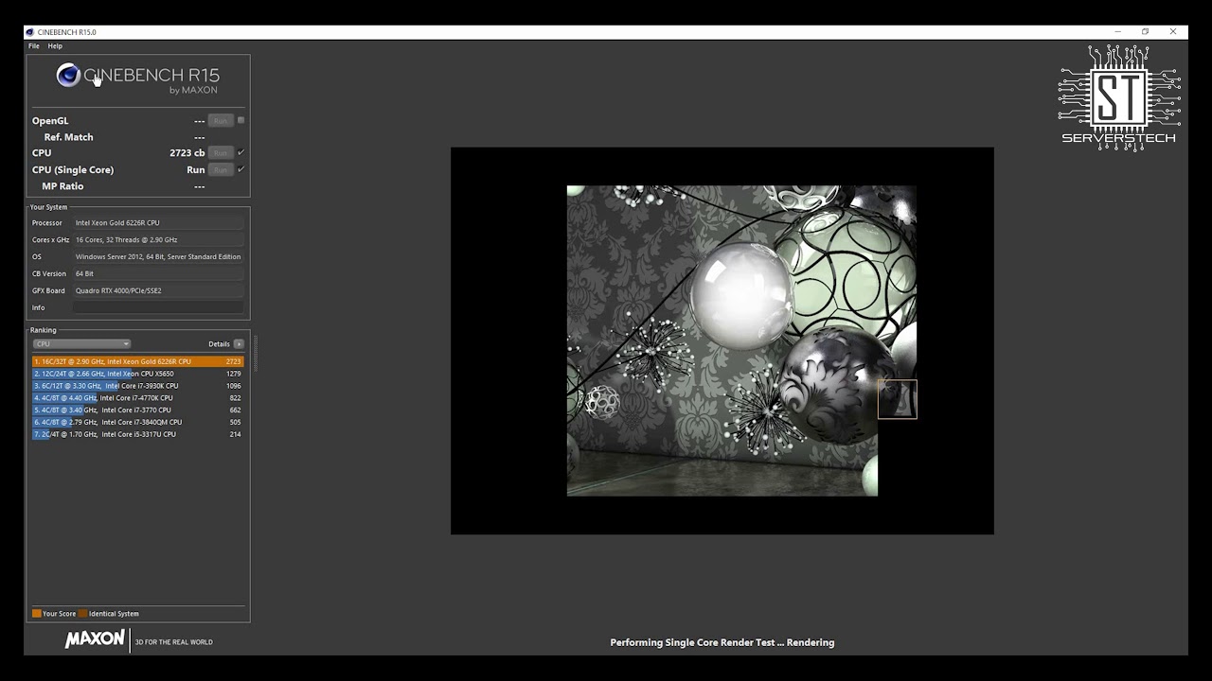Click the Identical System legend swatch
The height and width of the screenshot is (681, 1212).
click(x=83, y=614)
